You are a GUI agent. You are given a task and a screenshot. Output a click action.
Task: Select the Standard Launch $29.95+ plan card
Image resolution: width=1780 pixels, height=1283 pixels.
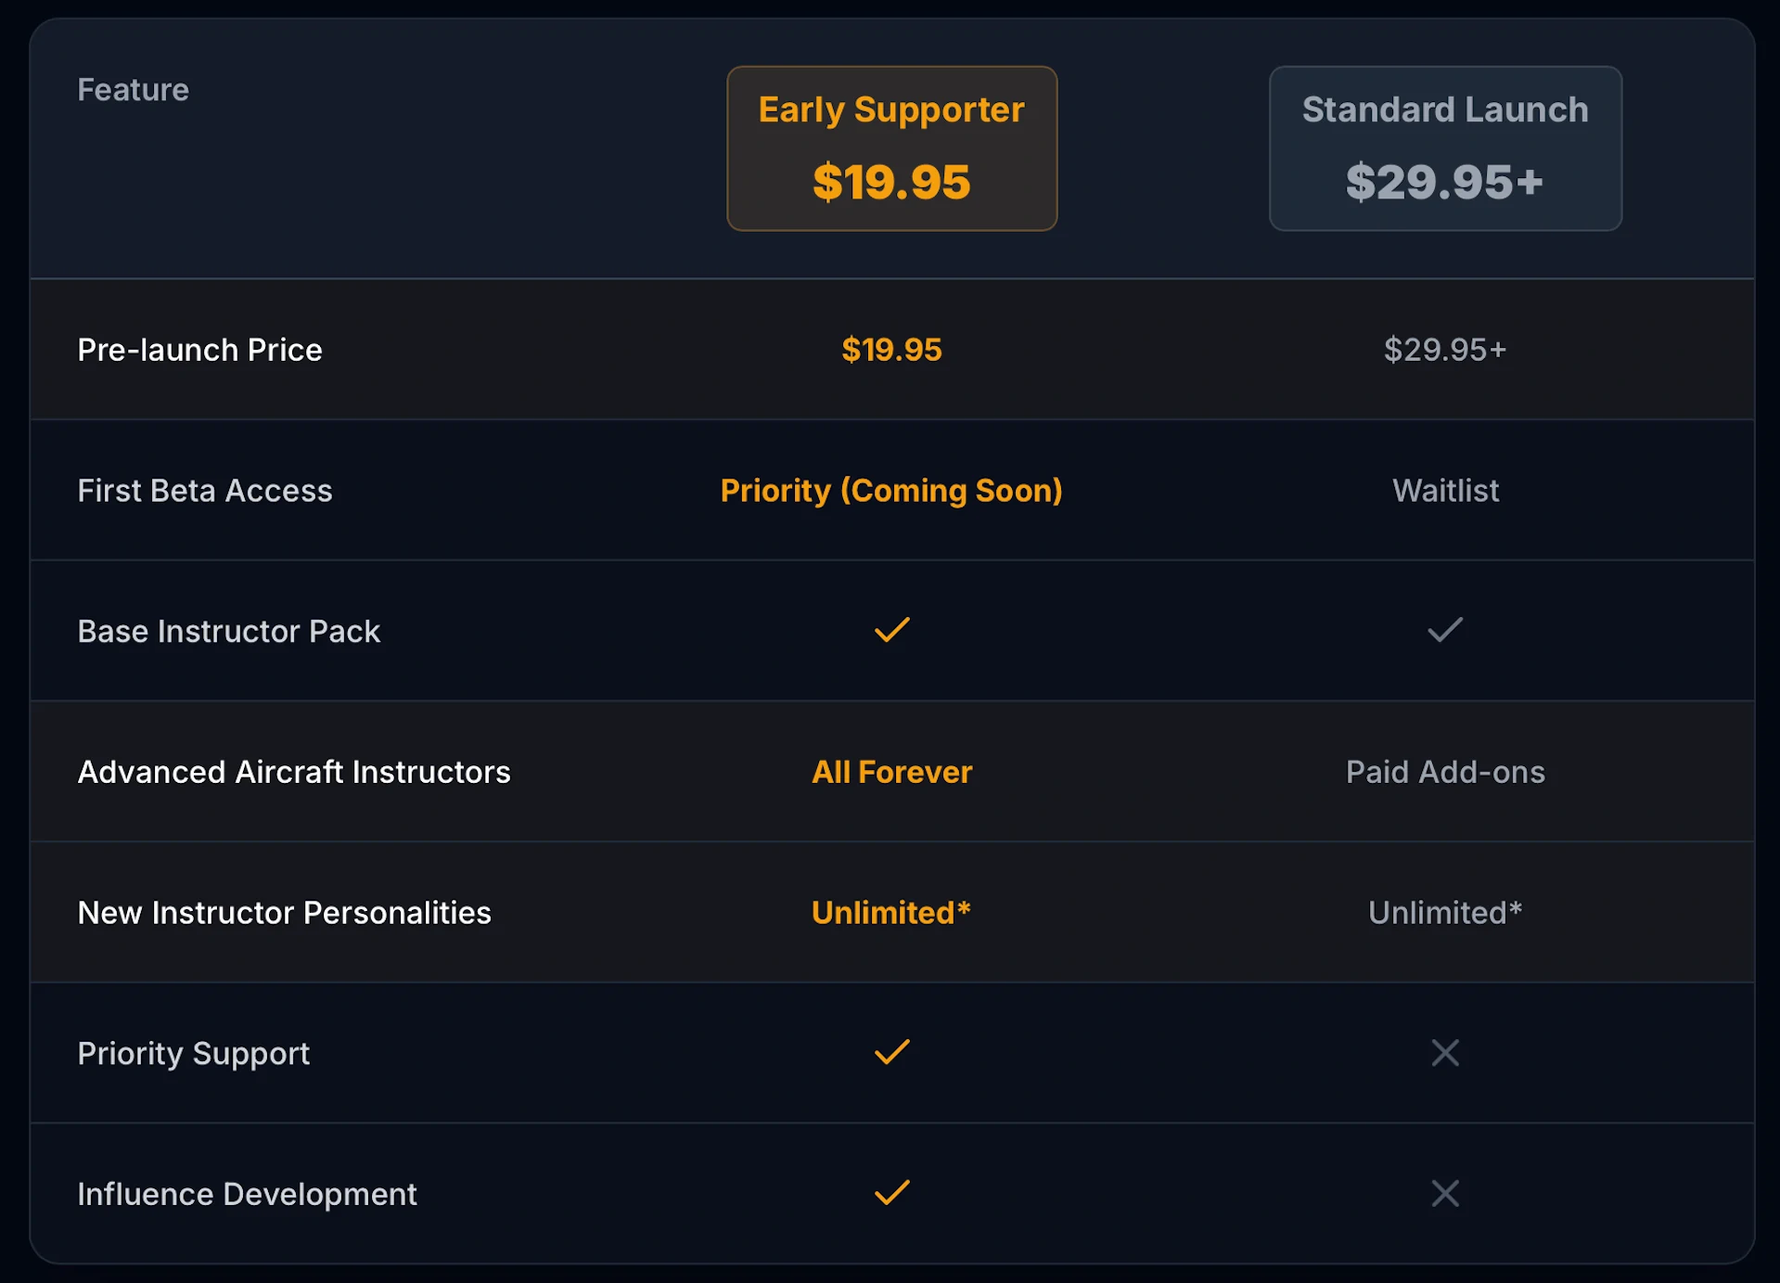[x=1444, y=148]
